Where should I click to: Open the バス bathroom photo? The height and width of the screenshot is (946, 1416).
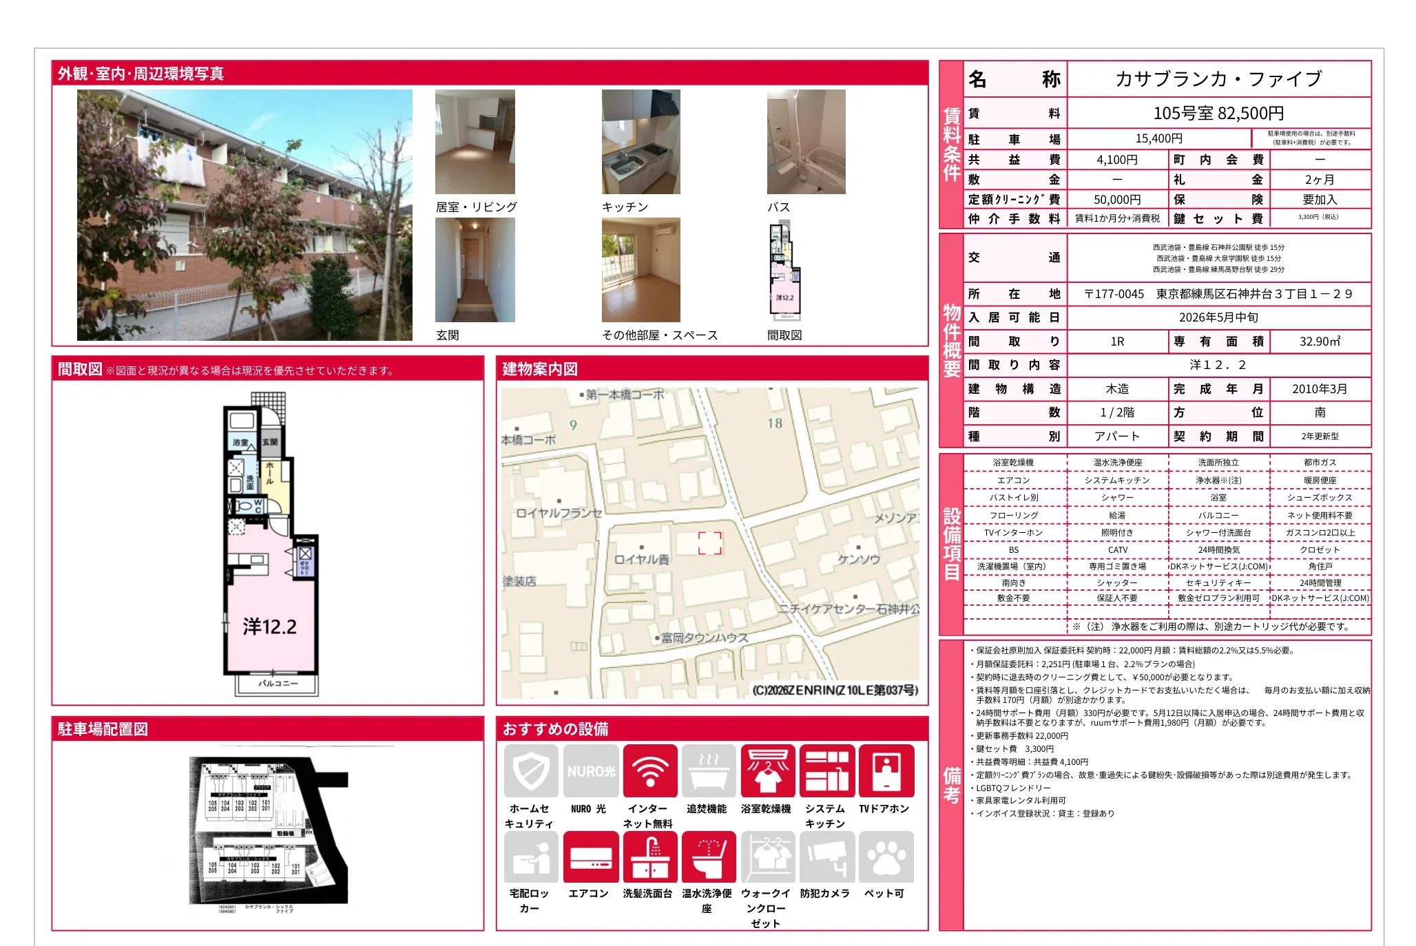pyautogui.click(x=806, y=142)
